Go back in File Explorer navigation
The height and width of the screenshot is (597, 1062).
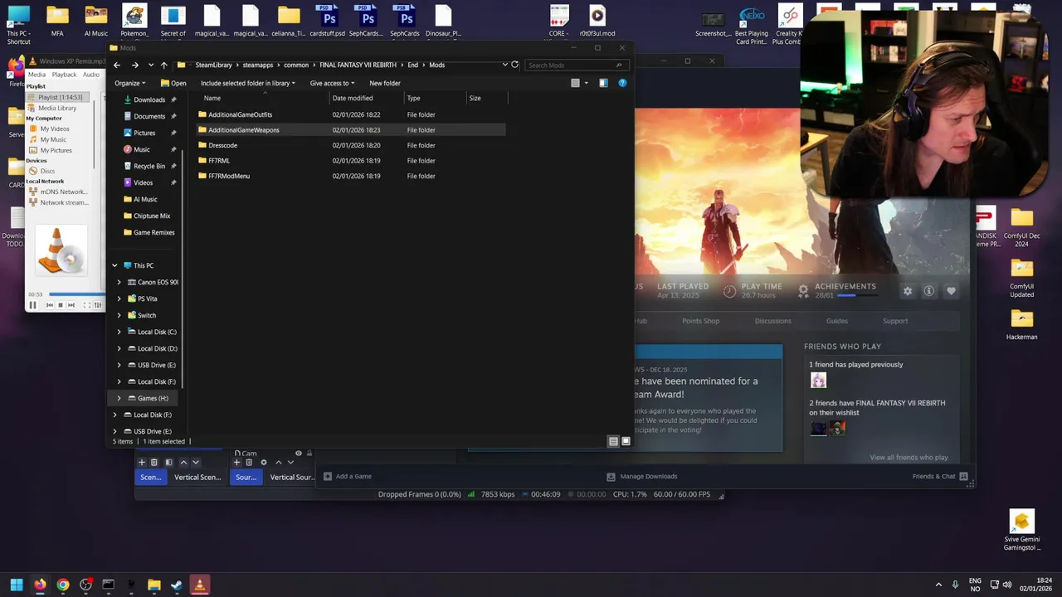(117, 65)
